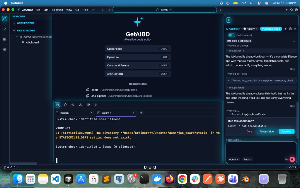Expand the job_board folder
This screenshot has height=188, width=300.
[x=19, y=42]
